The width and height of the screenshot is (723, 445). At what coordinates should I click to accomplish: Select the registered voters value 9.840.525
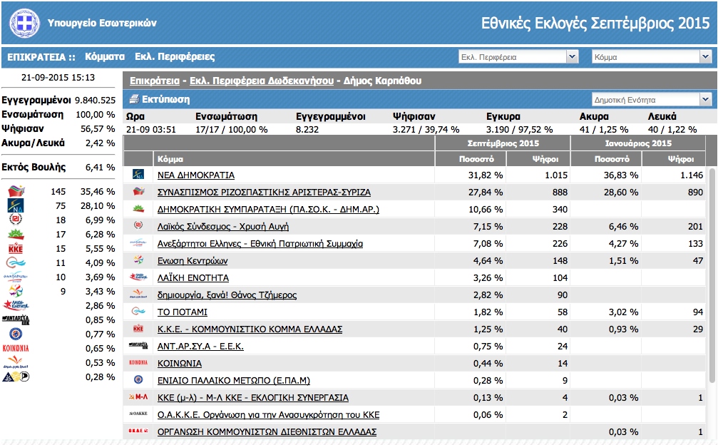pos(96,100)
